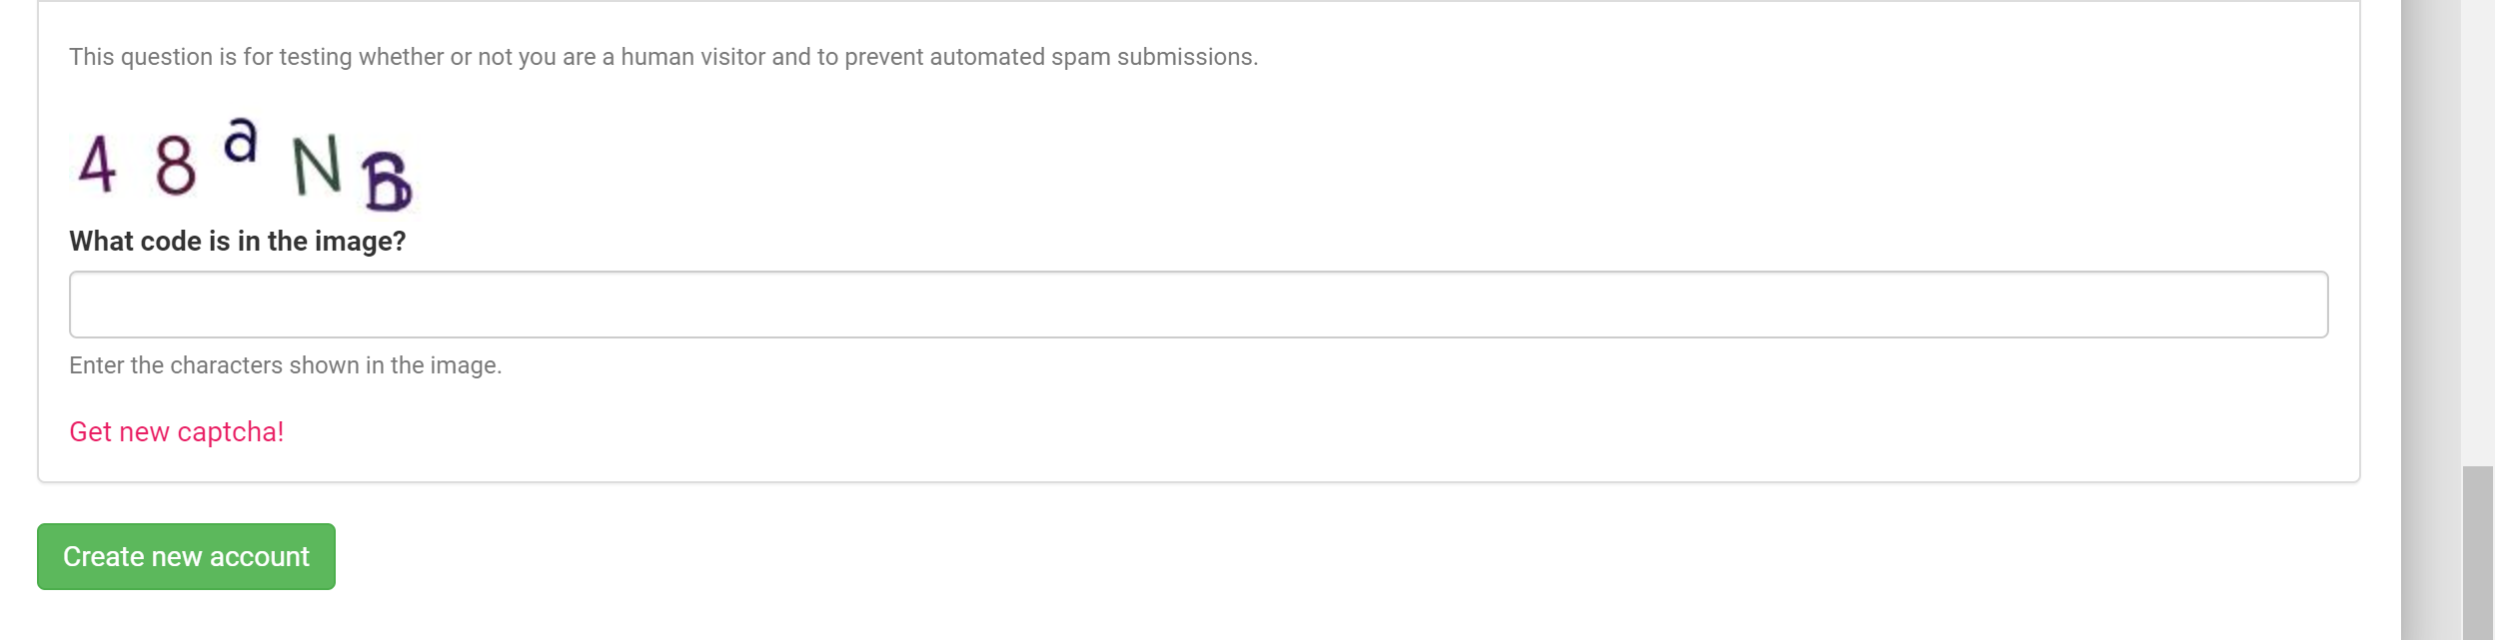The height and width of the screenshot is (640, 2495).
Task: Click the raised lowercase "a" in the captcha
Action: coord(241,141)
